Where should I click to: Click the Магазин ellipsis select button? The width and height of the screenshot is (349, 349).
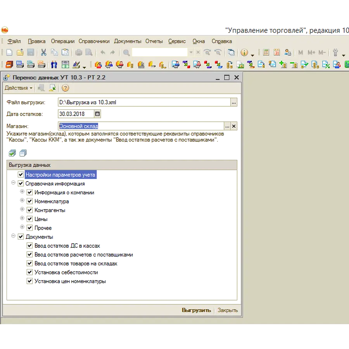tap(227, 126)
